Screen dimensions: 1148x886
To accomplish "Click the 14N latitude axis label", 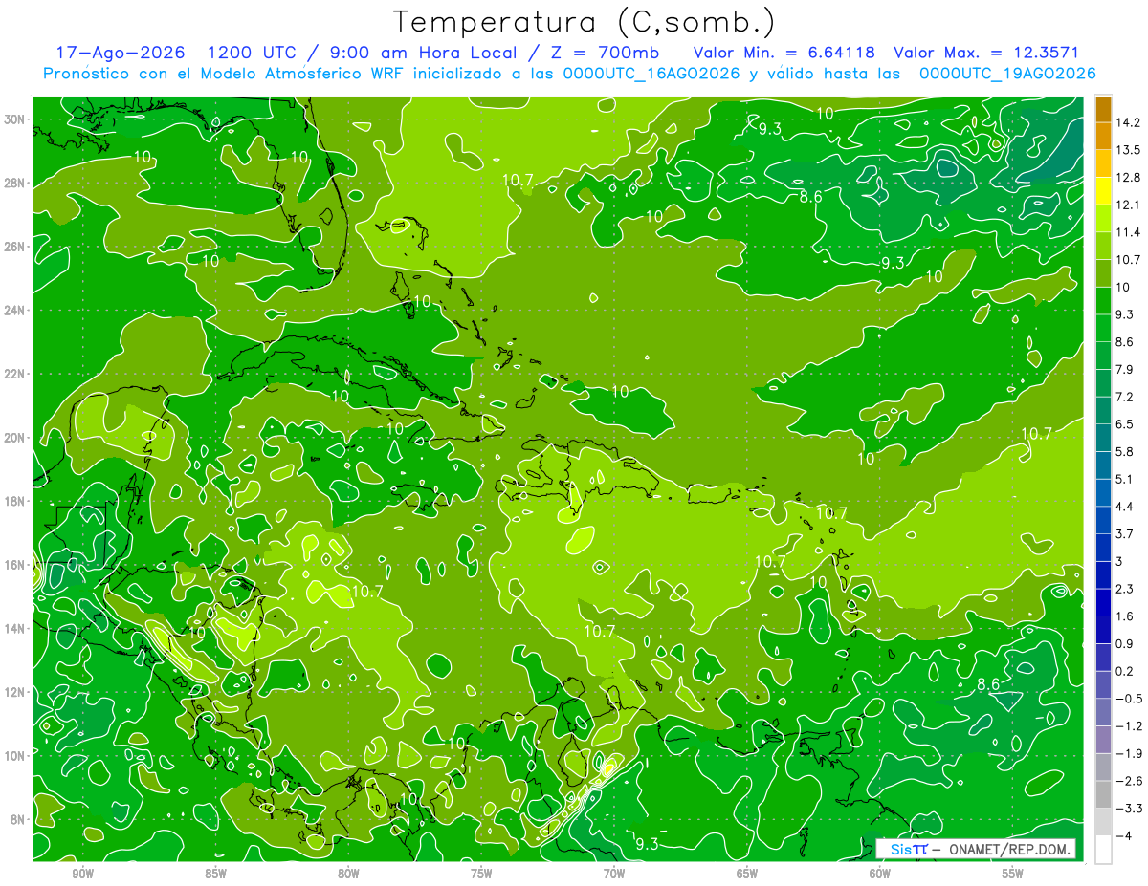I will (x=16, y=628).
